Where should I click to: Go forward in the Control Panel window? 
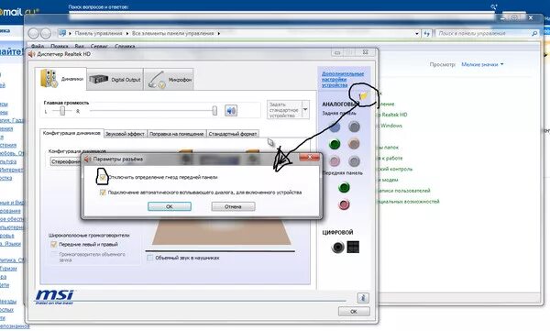tap(46, 33)
